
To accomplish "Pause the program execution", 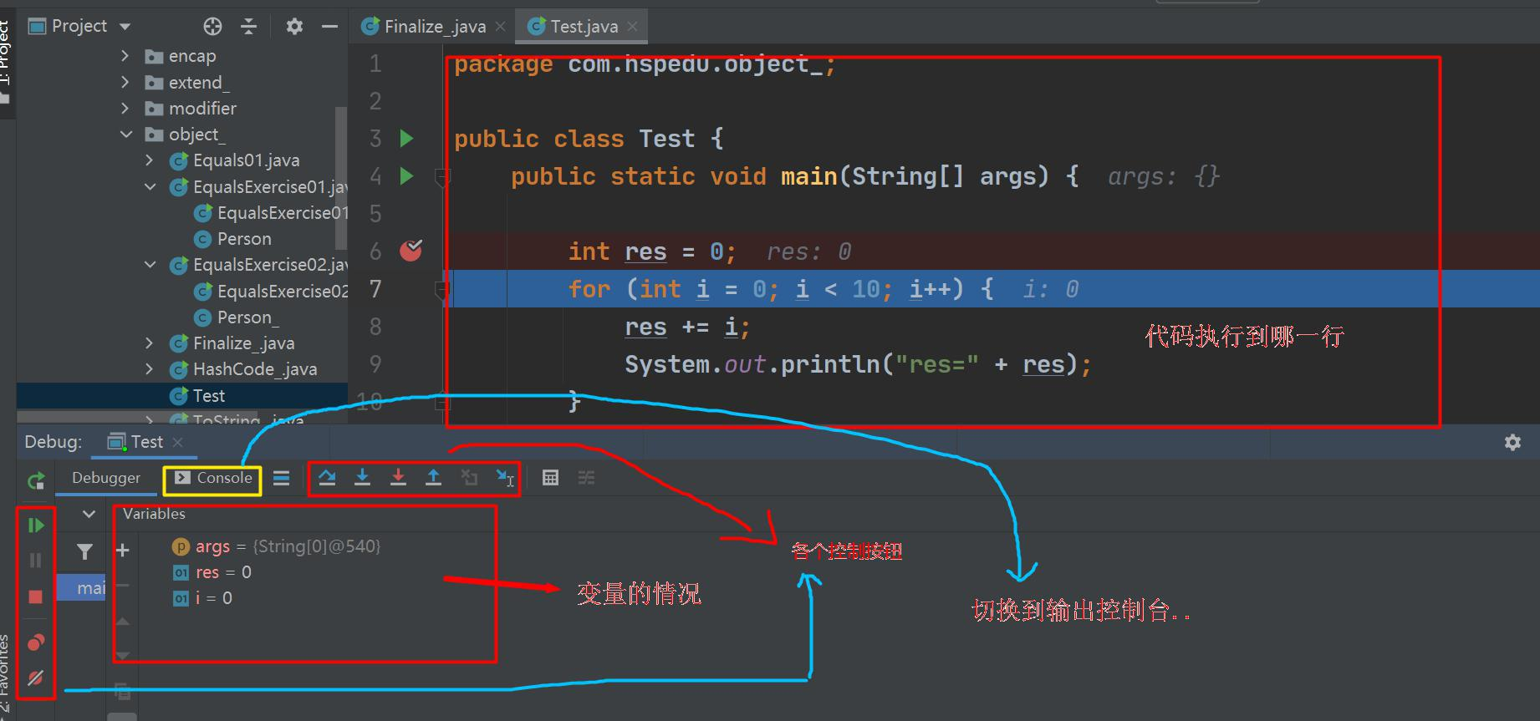I will (x=35, y=561).
